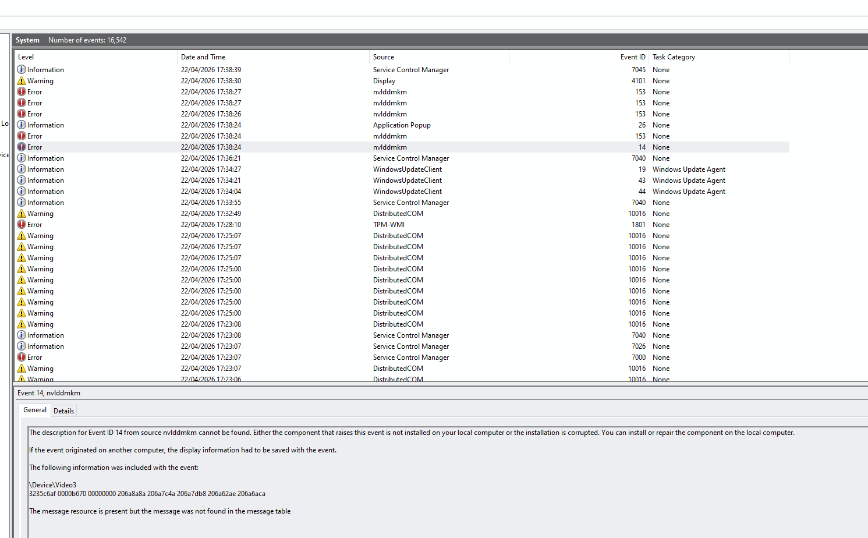
Task: Click event ID cell '1801'
Action: click(639, 225)
